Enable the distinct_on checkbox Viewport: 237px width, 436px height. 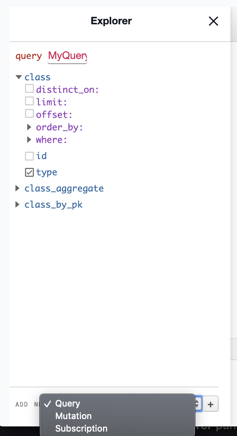click(29, 89)
